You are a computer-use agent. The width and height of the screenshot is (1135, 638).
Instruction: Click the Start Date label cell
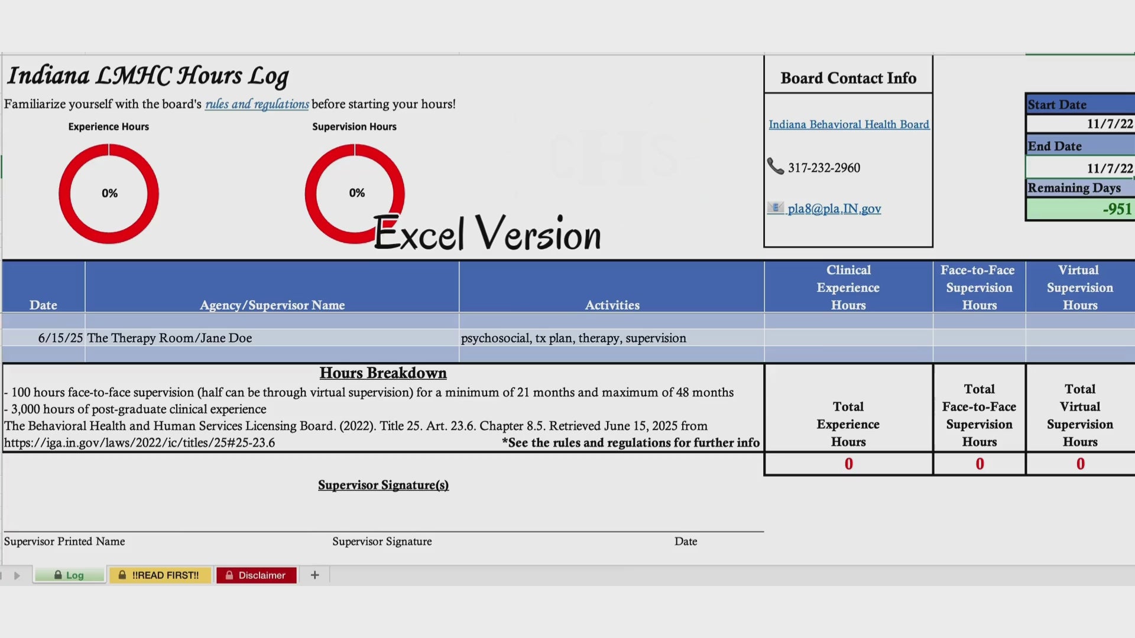1081,104
